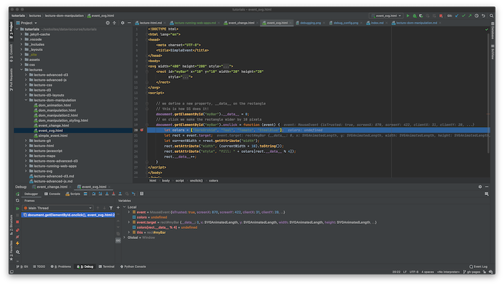Open the Event Log
The height and width of the screenshot is (285, 504).
[478, 266]
